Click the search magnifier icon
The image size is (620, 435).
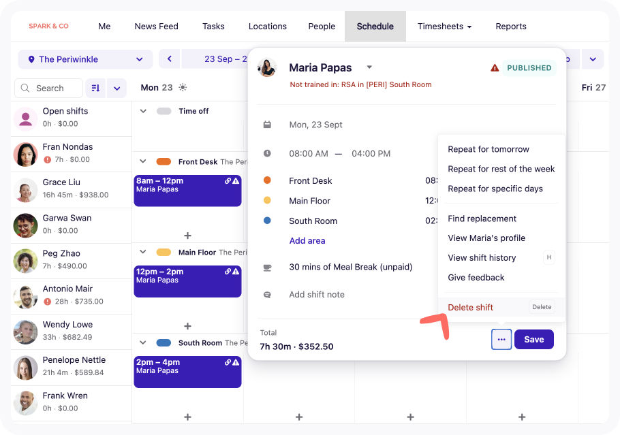[x=25, y=88]
